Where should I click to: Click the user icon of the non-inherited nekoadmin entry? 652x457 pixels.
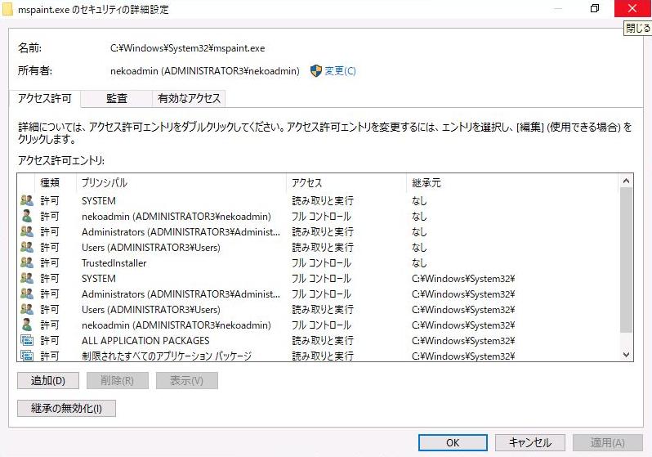click(x=27, y=216)
